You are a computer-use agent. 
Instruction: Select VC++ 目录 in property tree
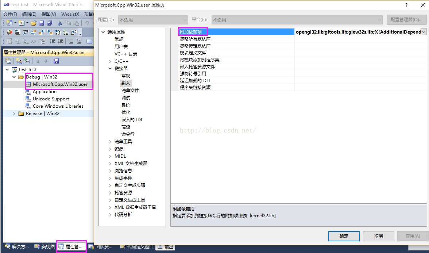126,54
